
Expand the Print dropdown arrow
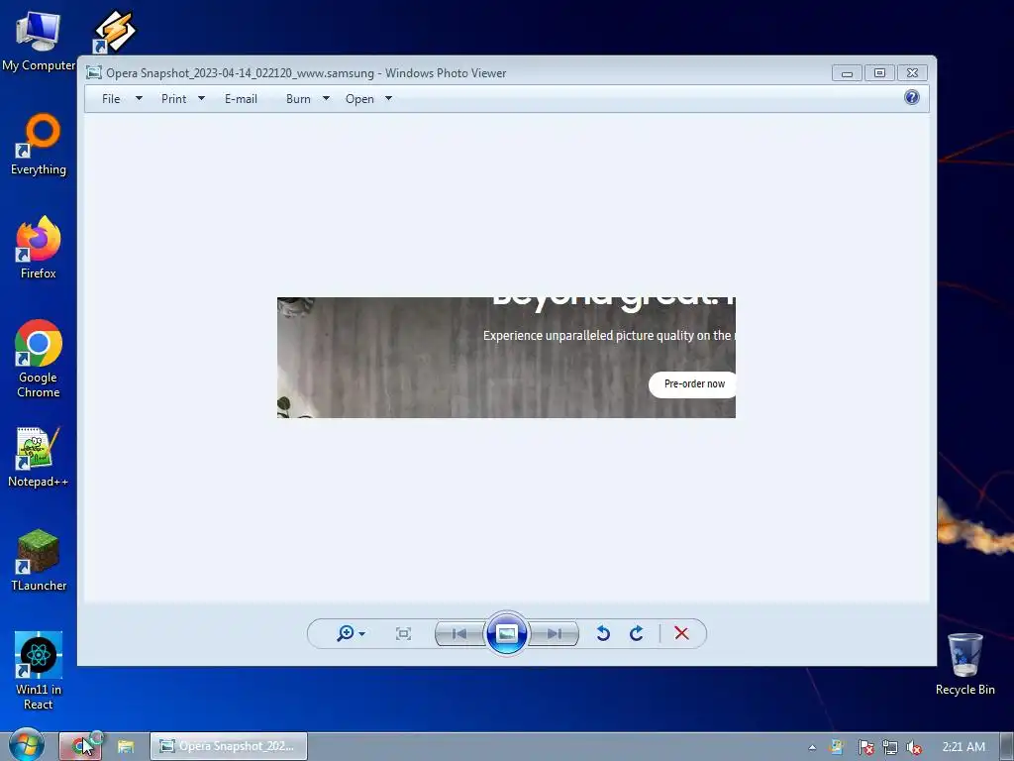click(x=201, y=98)
